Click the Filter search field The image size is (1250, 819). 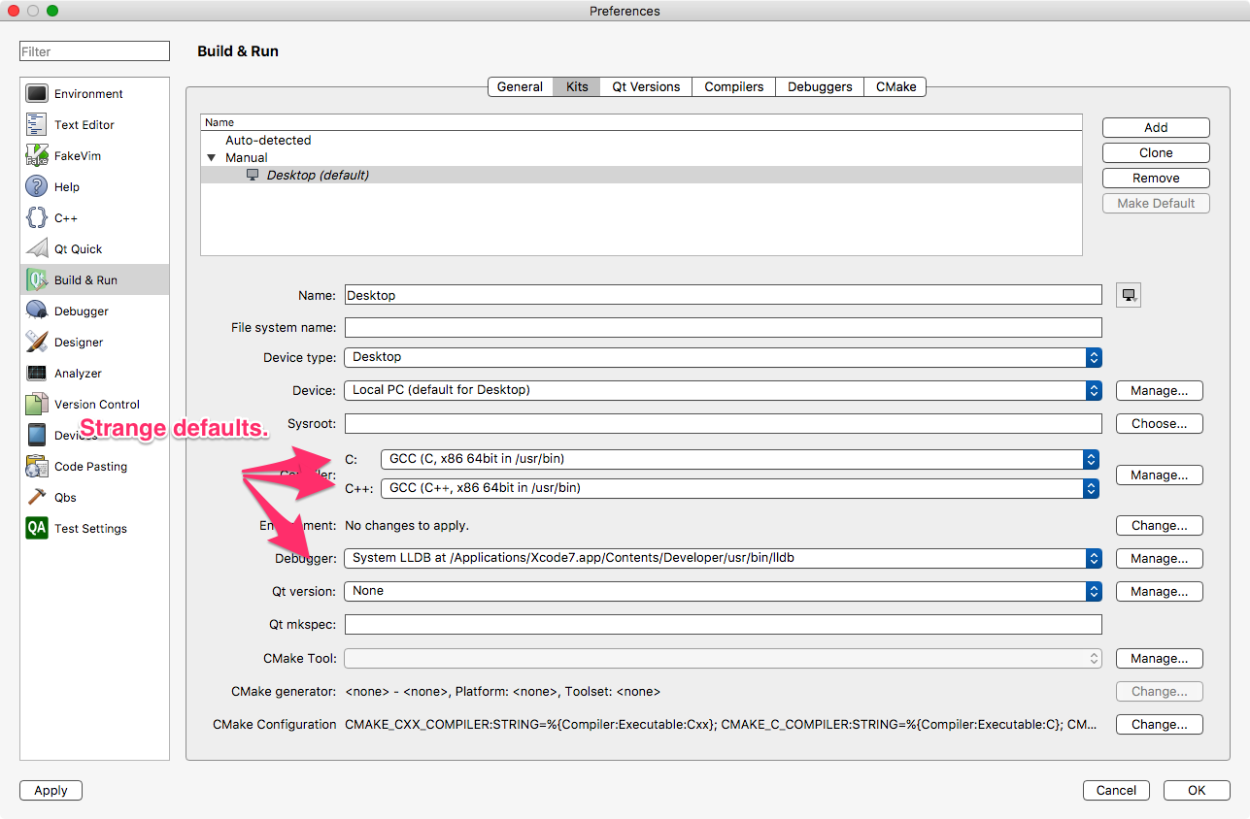(x=93, y=50)
